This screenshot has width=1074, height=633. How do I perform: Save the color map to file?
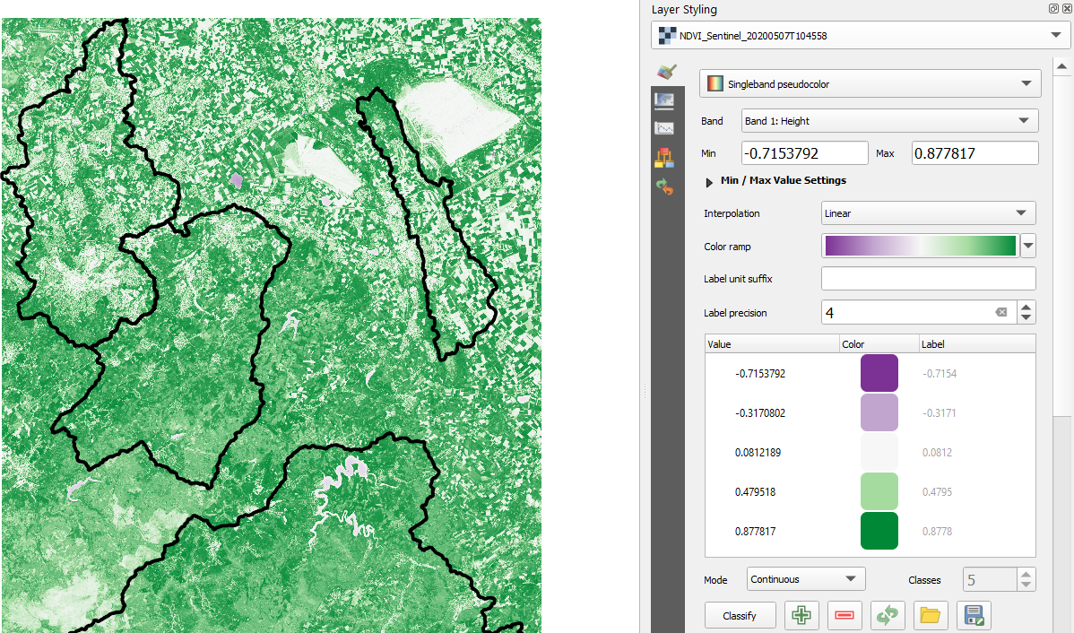point(974,615)
